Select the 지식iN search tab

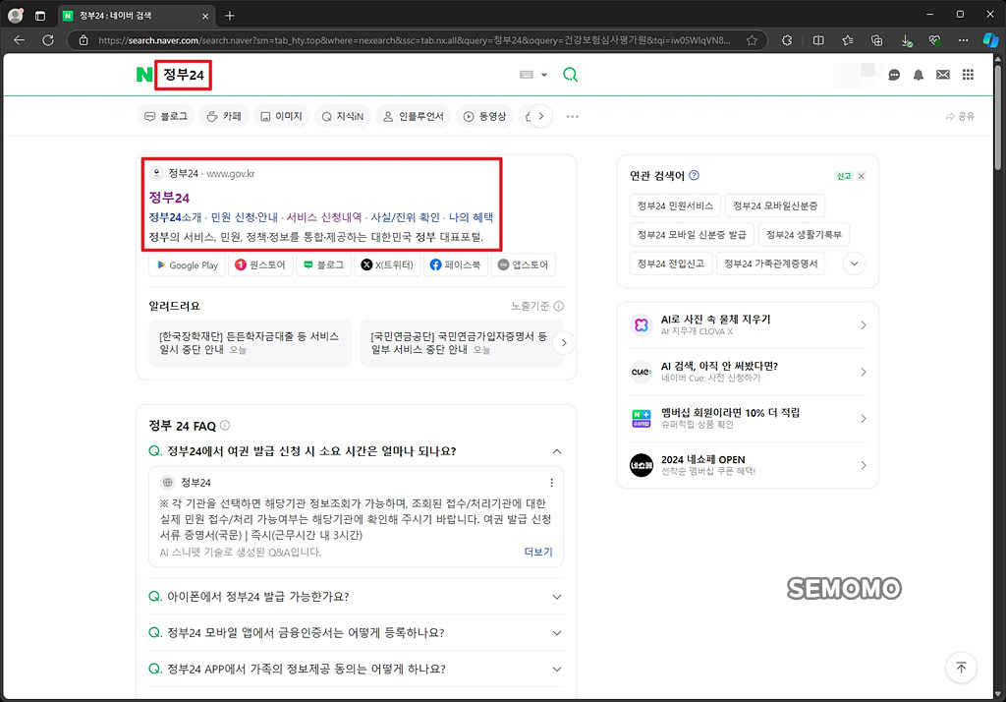(x=343, y=116)
